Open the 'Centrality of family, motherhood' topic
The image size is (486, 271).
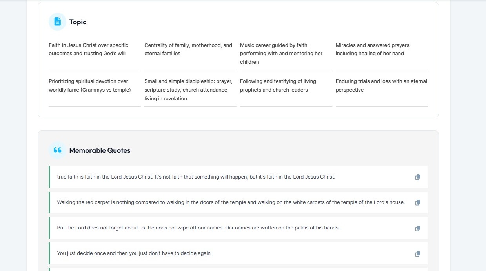[x=188, y=49]
